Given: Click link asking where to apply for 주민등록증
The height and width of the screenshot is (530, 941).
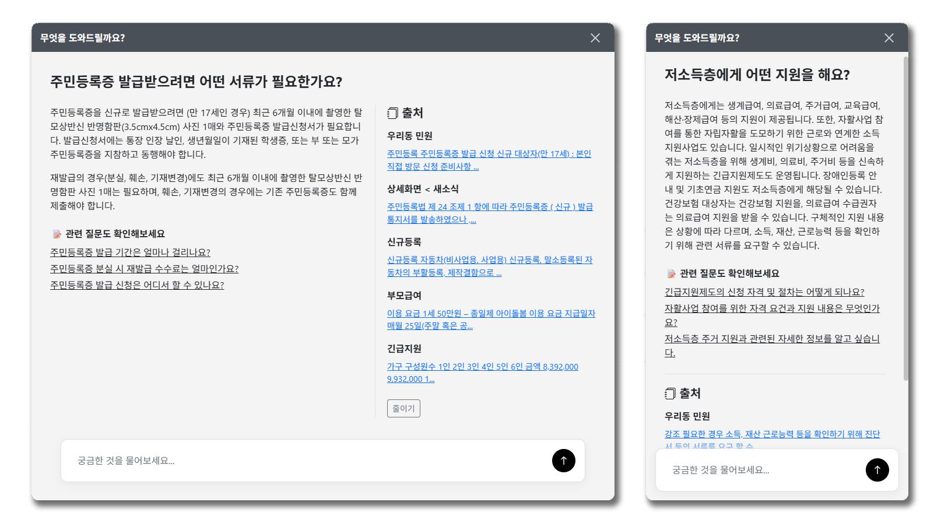Looking at the screenshot, I should (x=136, y=286).
